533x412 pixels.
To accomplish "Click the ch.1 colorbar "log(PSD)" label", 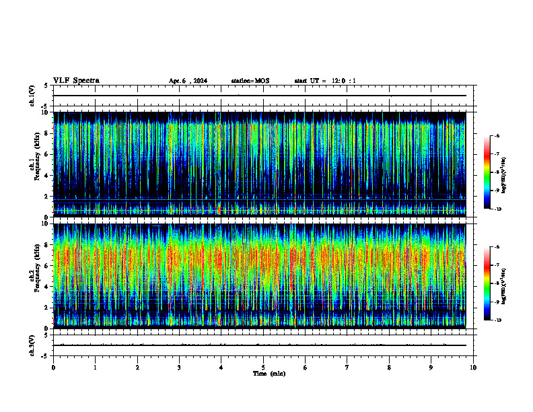I will click(x=504, y=175).
